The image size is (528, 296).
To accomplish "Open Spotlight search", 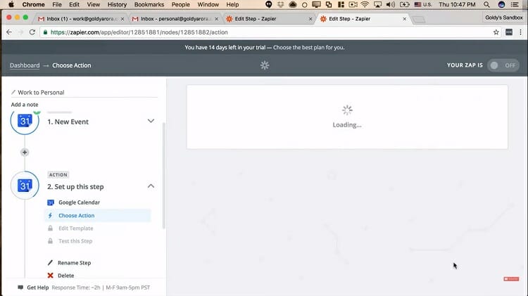I will pyautogui.click(x=486, y=4).
